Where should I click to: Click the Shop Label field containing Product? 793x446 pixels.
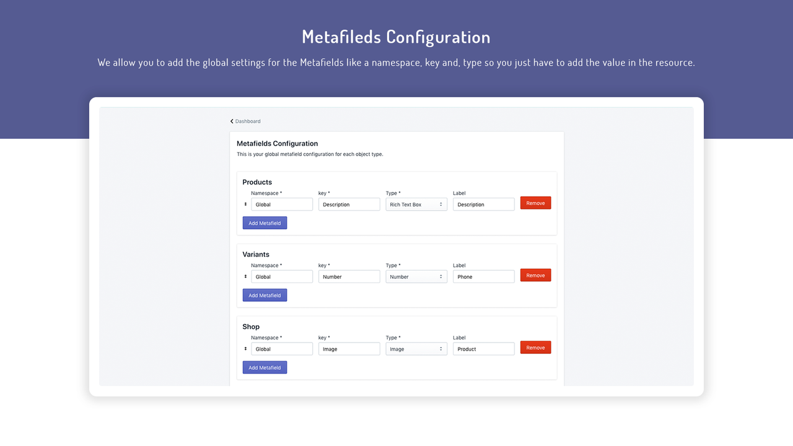pos(483,349)
